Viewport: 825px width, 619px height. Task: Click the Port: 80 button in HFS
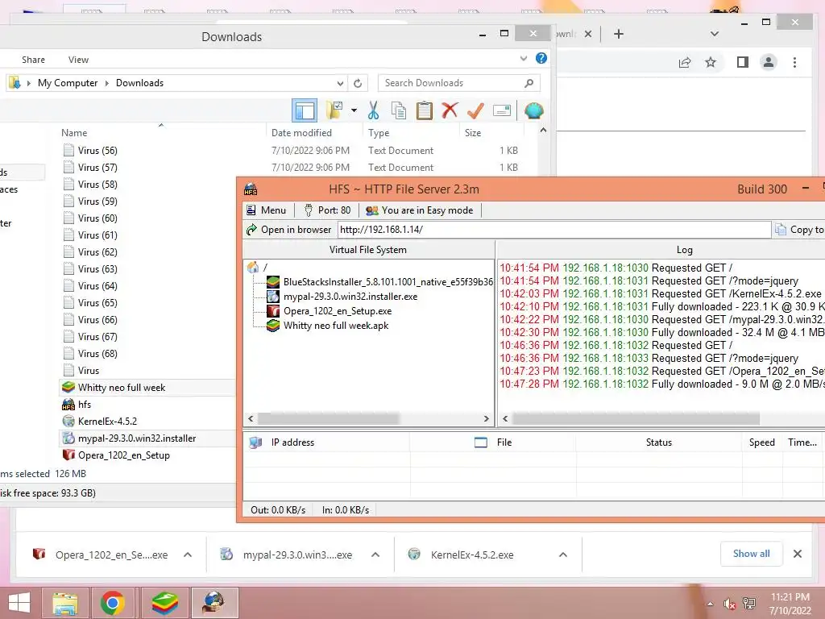327,210
